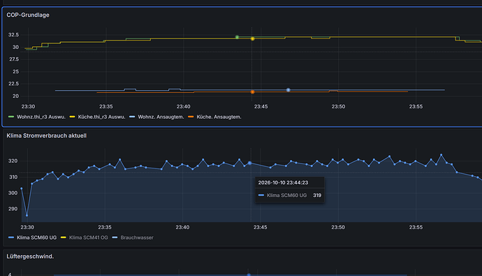
Task: Click the highlighted 319 data point in Stromverbrauch chart
Action: click(249, 163)
